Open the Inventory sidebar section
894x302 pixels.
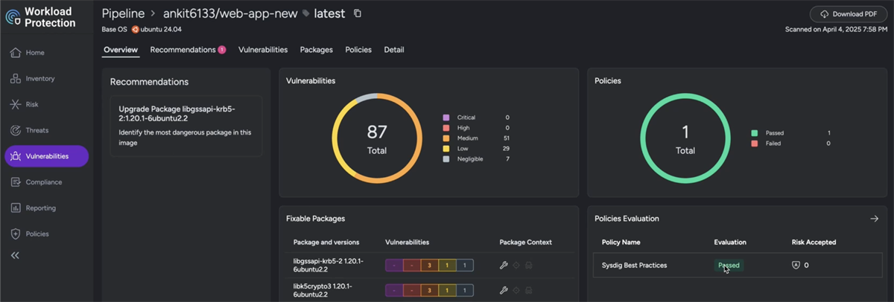tap(39, 79)
